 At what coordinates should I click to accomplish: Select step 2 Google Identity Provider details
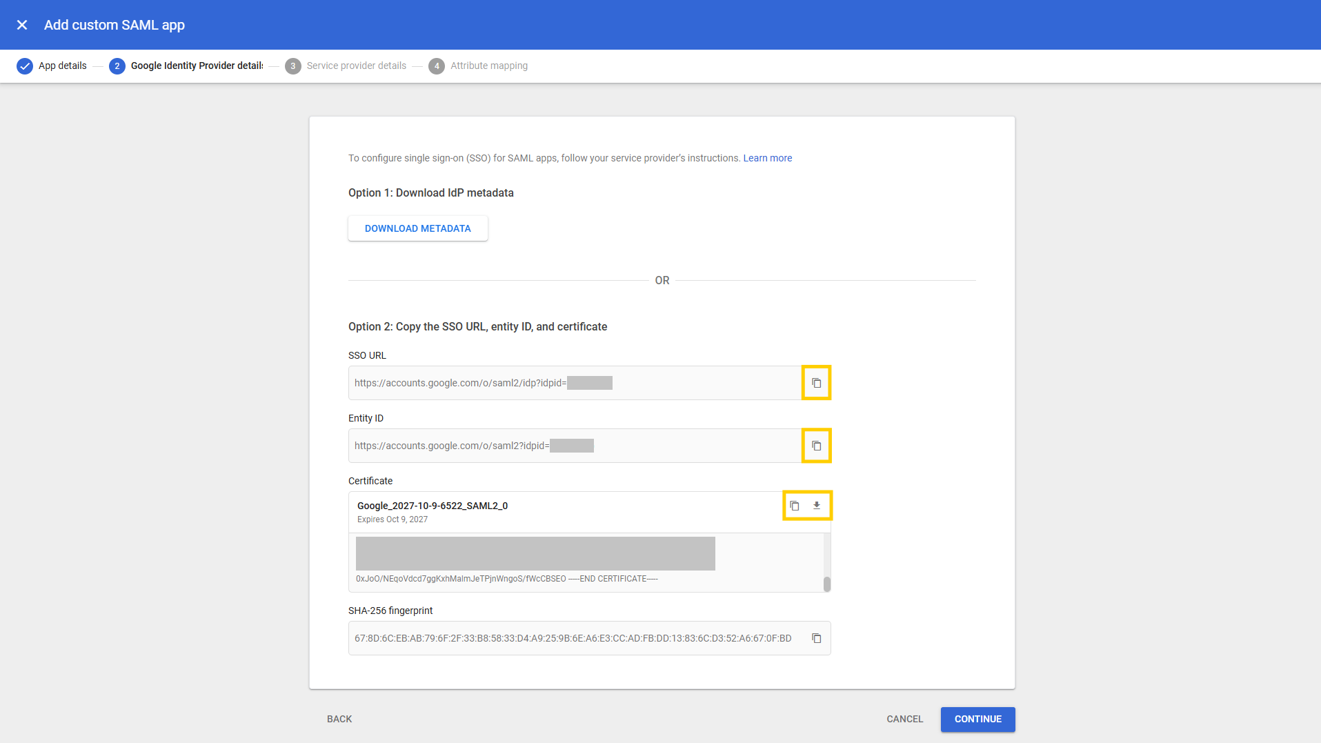pos(186,66)
